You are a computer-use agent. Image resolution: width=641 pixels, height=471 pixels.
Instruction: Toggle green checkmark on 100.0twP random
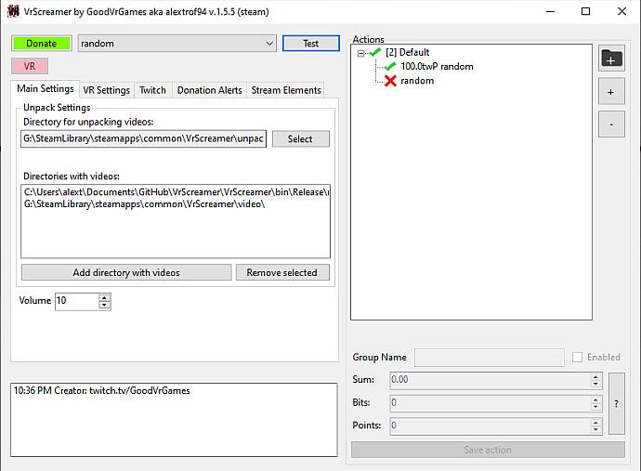coord(390,66)
